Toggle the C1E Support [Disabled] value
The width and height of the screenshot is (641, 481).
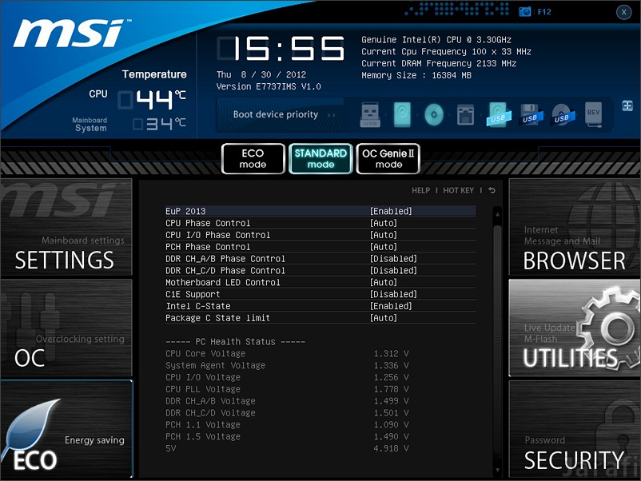click(393, 294)
